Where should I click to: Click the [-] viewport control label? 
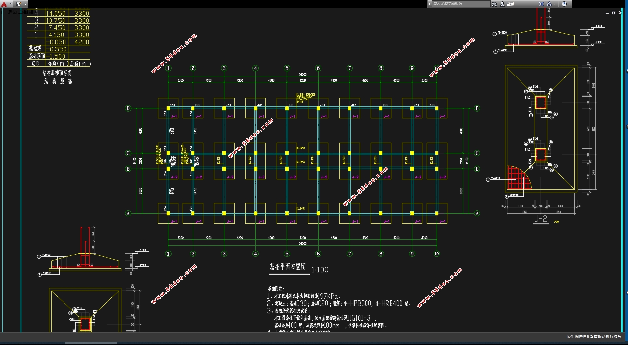click(4, 12)
